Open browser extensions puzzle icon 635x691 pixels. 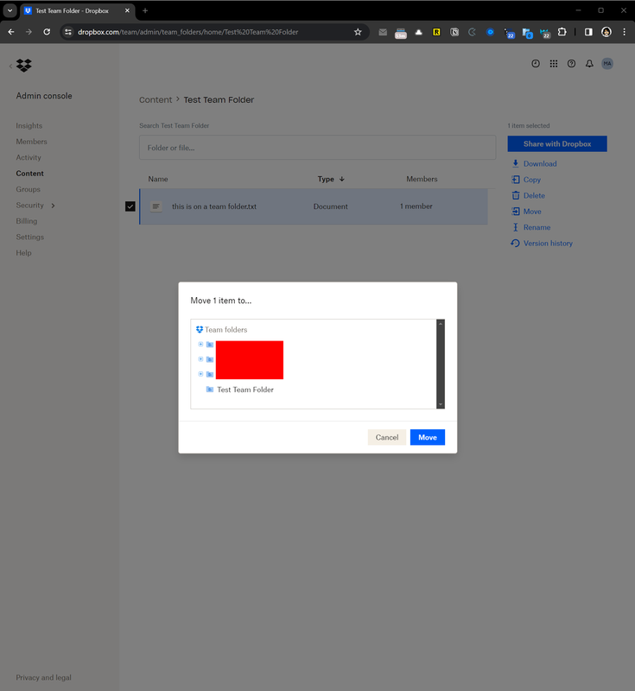(562, 32)
